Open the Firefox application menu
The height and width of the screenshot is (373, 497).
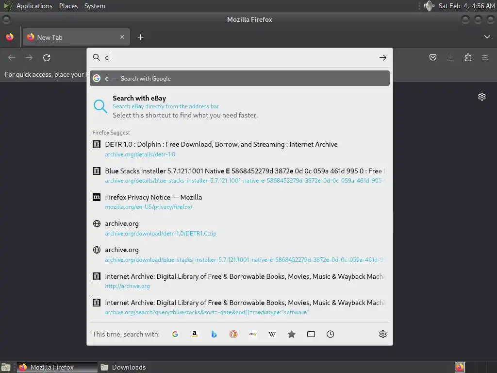tap(485, 57)
